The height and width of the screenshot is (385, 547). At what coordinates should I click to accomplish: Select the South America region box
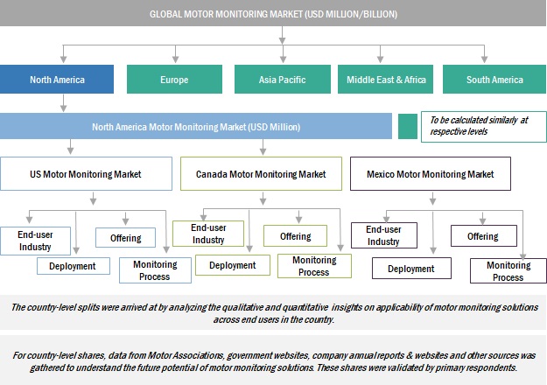tap(494, 80)
